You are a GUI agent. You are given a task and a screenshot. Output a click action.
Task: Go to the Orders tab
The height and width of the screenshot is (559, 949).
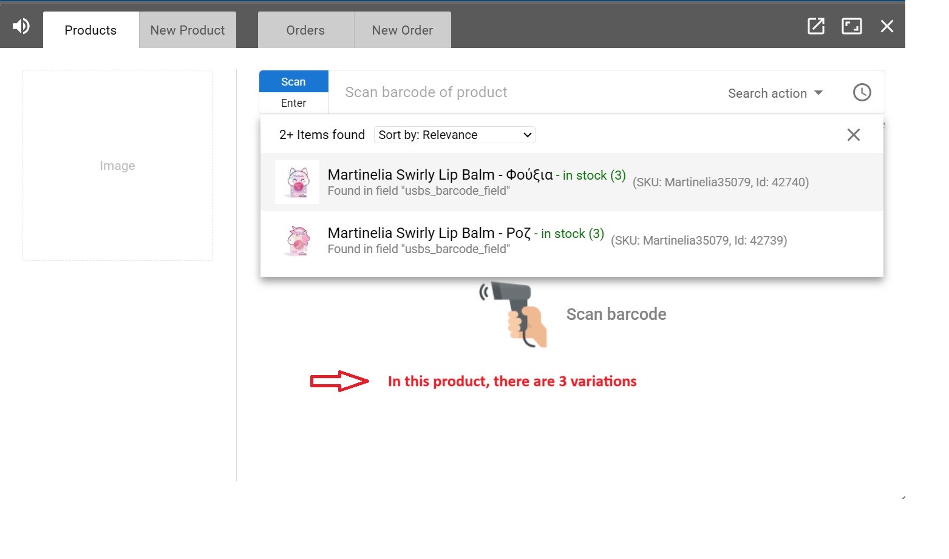[305, 30]
